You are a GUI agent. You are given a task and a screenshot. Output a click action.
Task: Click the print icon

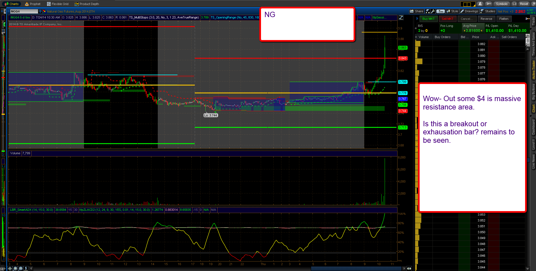coord(514,4)
